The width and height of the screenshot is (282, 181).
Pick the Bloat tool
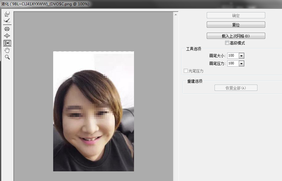tap(7, 36)
